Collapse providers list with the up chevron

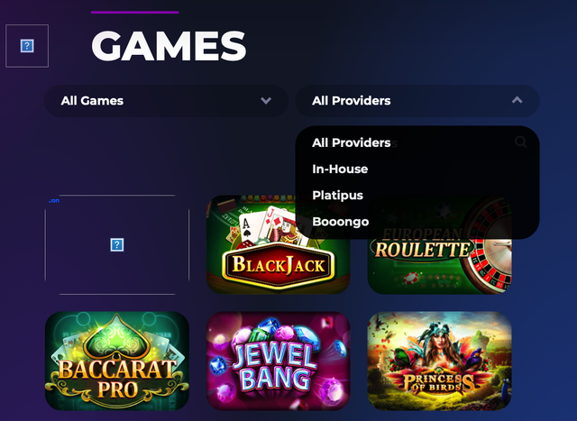click(x=517, y=100)
